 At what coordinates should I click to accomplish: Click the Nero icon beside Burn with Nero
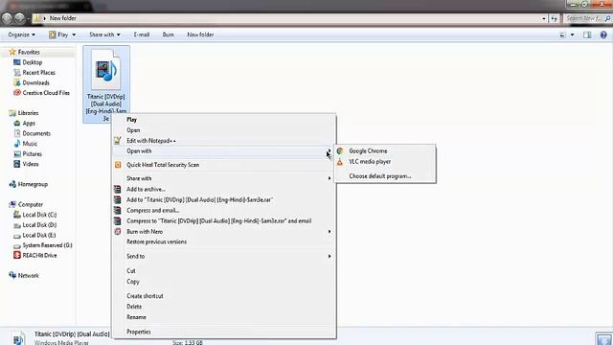[x=117, y=232]
